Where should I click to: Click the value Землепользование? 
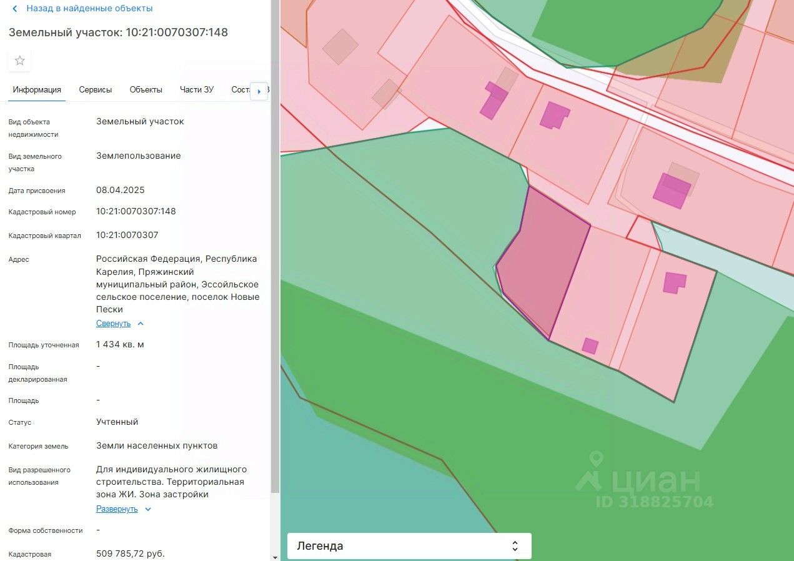(x=139, y=156)
